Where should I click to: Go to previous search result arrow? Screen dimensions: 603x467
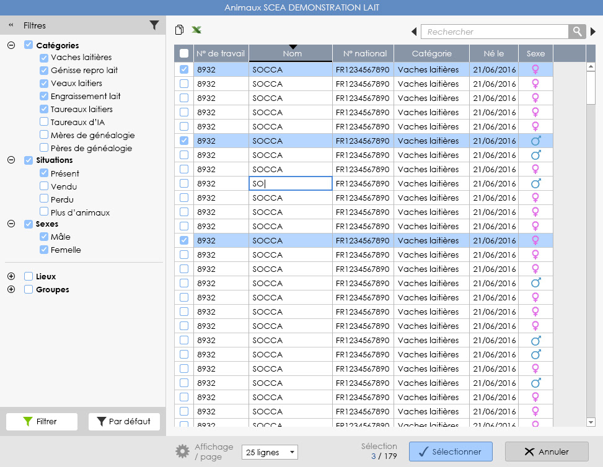(x=414, y=32)
